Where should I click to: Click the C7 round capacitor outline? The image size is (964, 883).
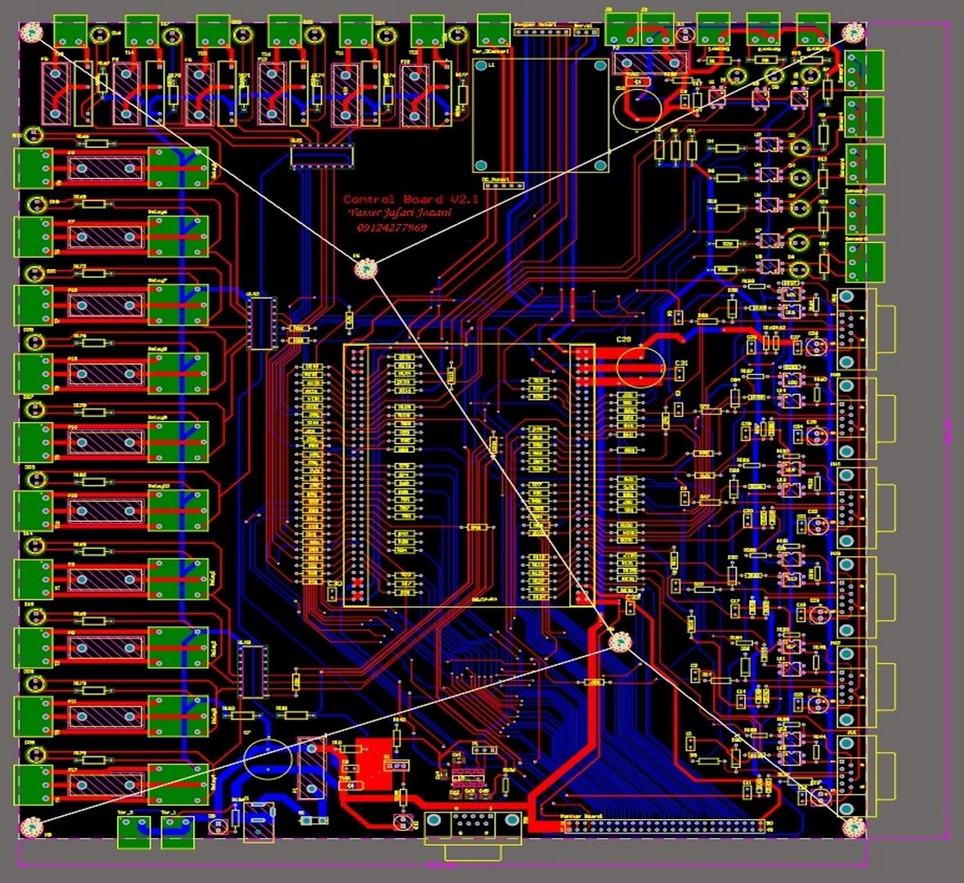coord(267,758)
